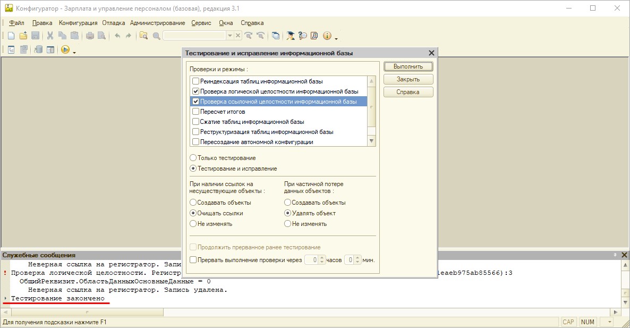Click inside the toolbar search input field
Image resolution: width=630 pixels, height=328 pixels.
pyautogui.click(x=194, y=36)
